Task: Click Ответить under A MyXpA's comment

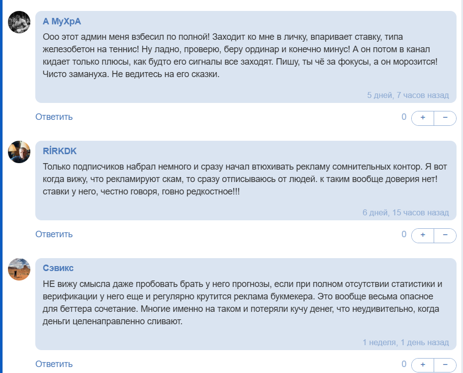Action: click(x=54, y=117)
